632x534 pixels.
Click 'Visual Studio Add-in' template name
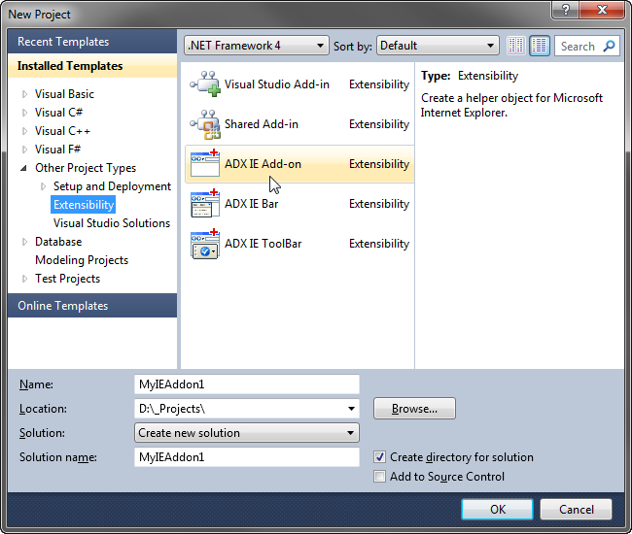click(x=277, y=84)
